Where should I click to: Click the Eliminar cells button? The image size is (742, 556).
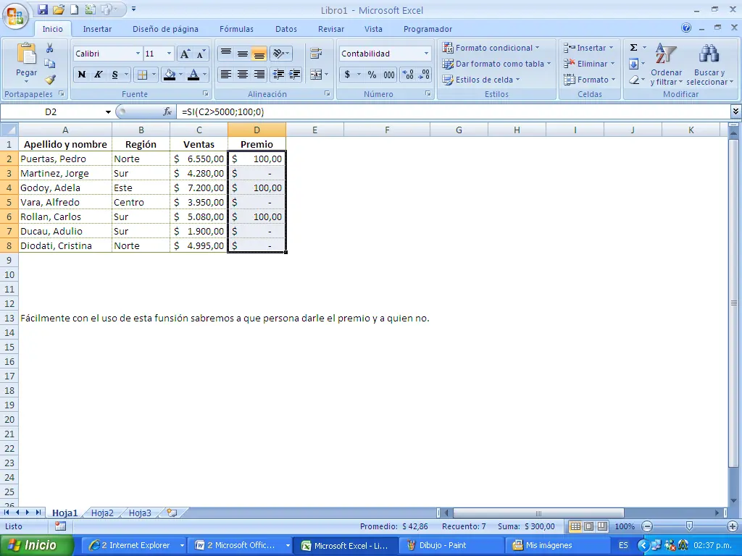tap(589, 64)
